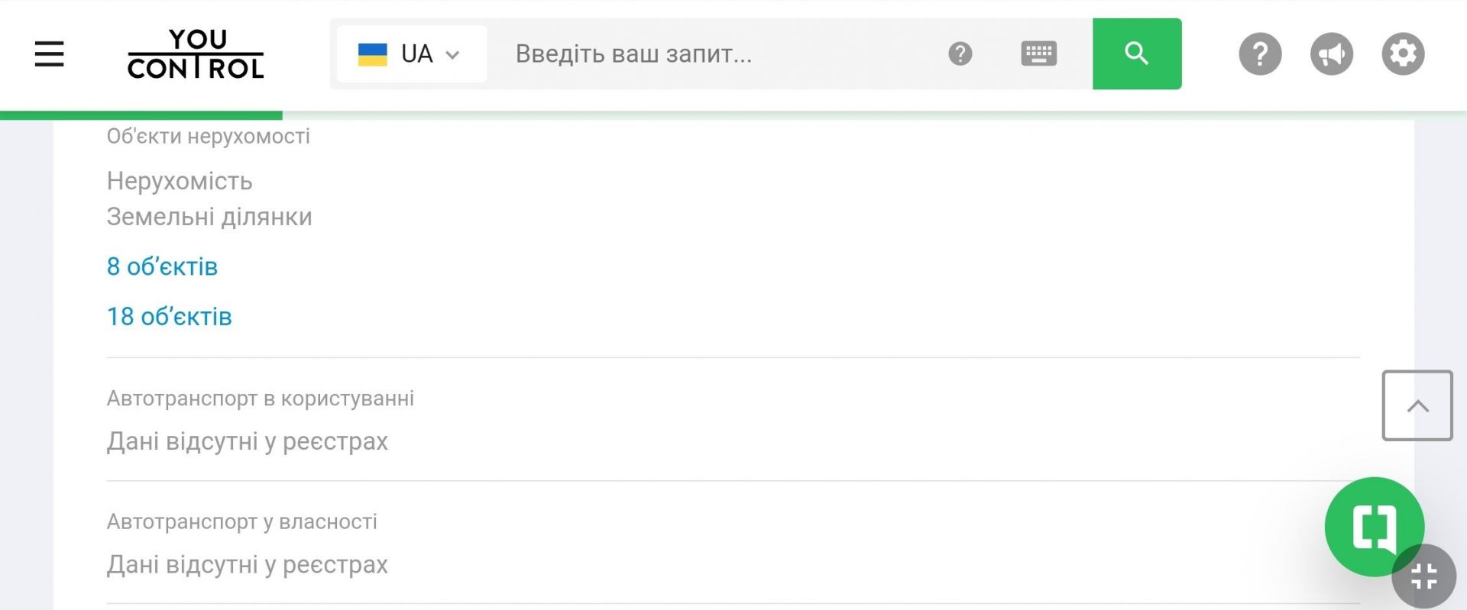Image resolution: width=1467 pixels, height=610 pixels.
Task: Open the megaphone announcements icon
Action: click(1331, 54)
